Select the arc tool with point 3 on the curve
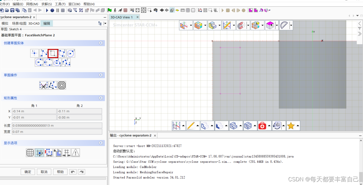This screenshot has height=185, width=363. [48, 62]
